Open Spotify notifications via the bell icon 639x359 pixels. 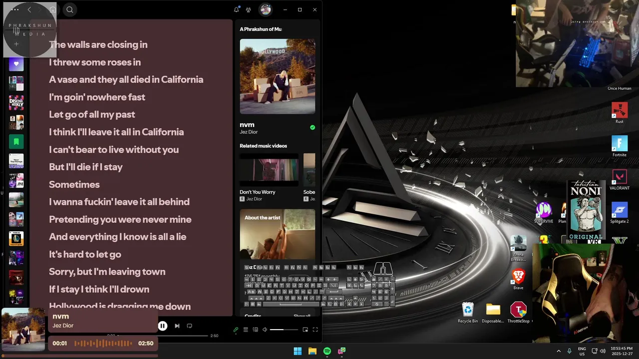coord(237,9)
